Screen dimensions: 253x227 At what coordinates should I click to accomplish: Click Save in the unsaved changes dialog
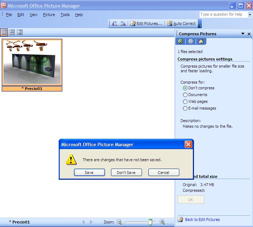click(x=89, y=173)
